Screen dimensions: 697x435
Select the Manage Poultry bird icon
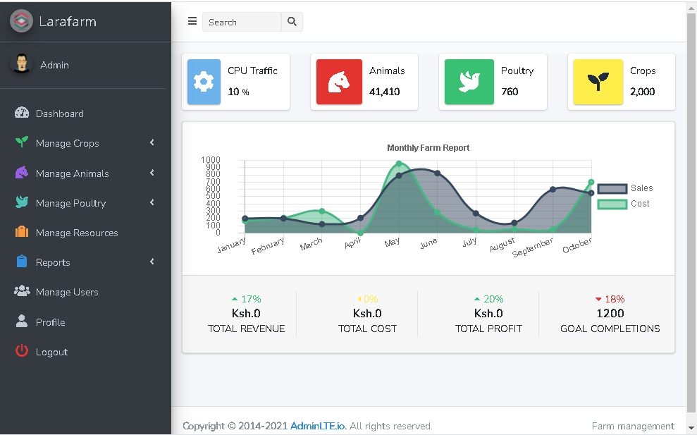(x=21, y=203)
